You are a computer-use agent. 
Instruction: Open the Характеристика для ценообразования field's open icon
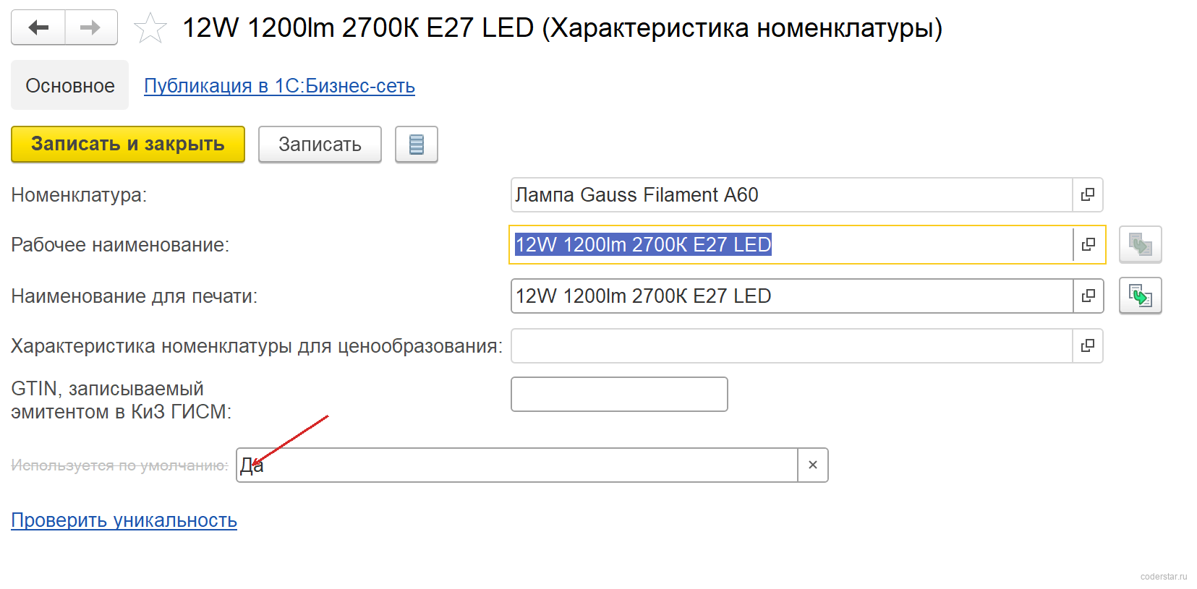[1087, 346]
